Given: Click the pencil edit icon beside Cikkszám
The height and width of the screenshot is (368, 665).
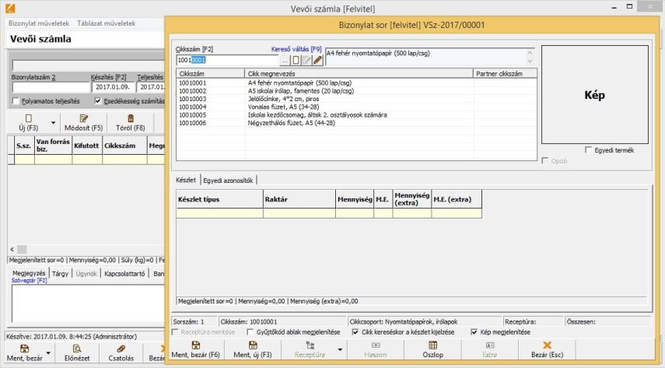Looking at the screenshot, I should (x=317, y=60).
